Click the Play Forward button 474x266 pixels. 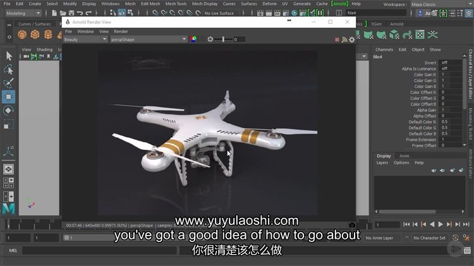(x=441, y=224)
